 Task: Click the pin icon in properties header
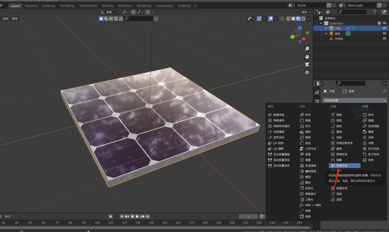[x=384, y=91]
